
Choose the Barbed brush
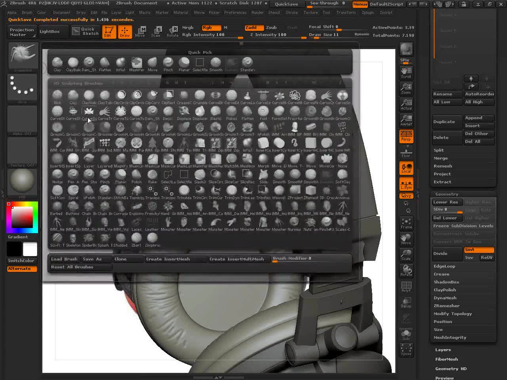pyautogui.click(x=57, y=208)
